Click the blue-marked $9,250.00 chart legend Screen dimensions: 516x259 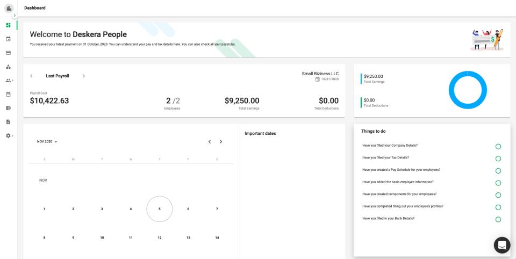click(374, 78)
